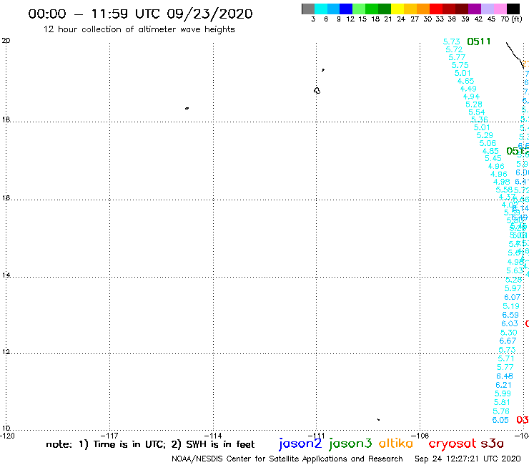Click wave height value 5.75
The width and height of the screenshot is (529, 465).
coord(460,65)
